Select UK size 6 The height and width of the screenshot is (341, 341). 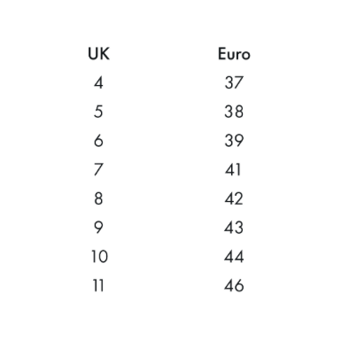pos(98,141)
